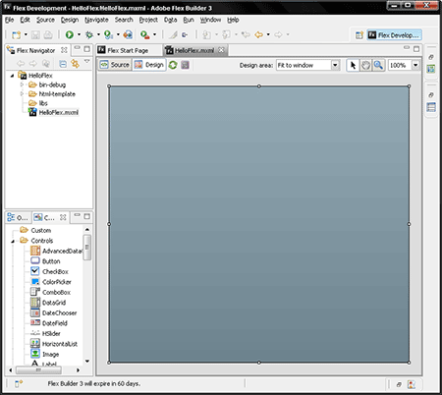Image resolution: width=442 pixels, height=395 pixels.
Task: Click the Debug bug icon in toolbar
Action: (89, 34)
